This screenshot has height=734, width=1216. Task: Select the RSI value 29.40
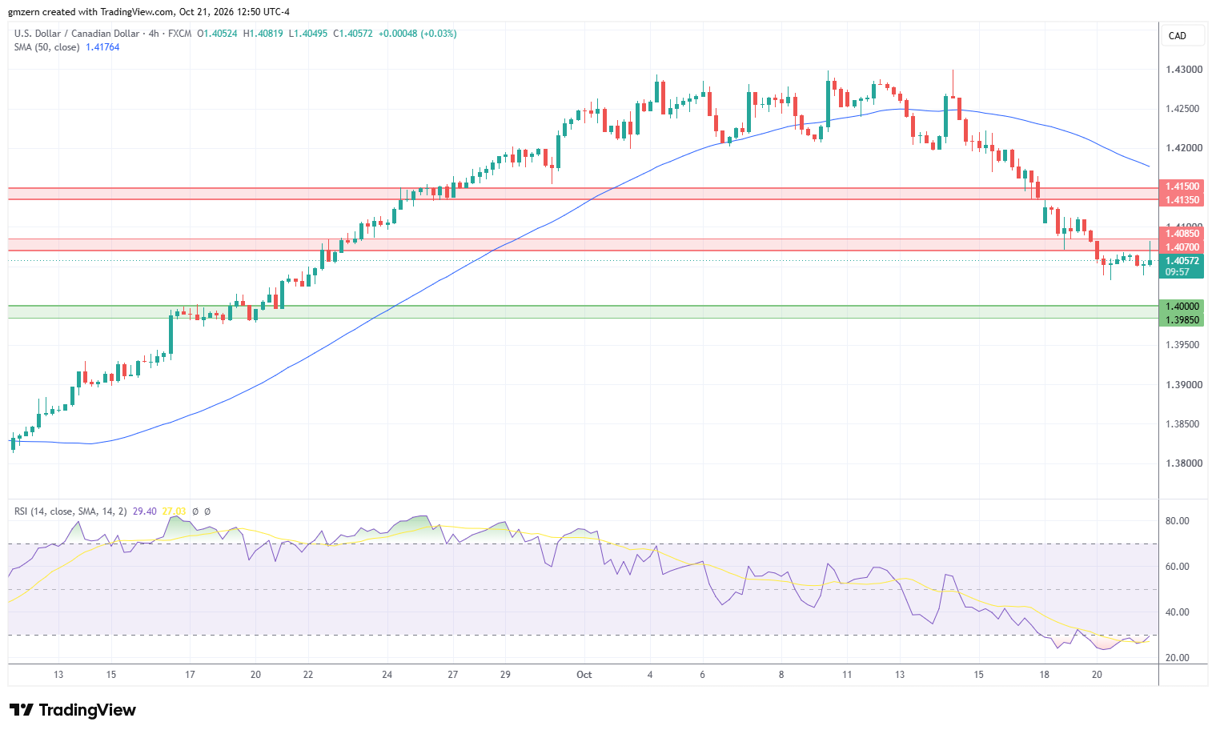click(x=145, y=511)
